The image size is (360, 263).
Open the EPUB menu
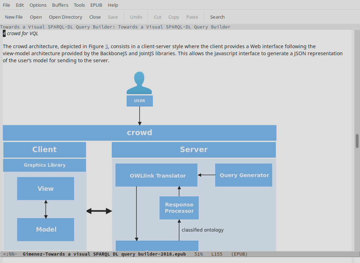point(96,5)
